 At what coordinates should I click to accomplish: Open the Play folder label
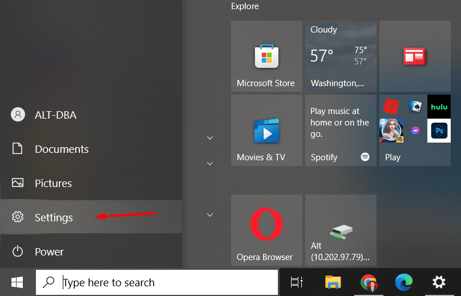[x=393, y=157]
